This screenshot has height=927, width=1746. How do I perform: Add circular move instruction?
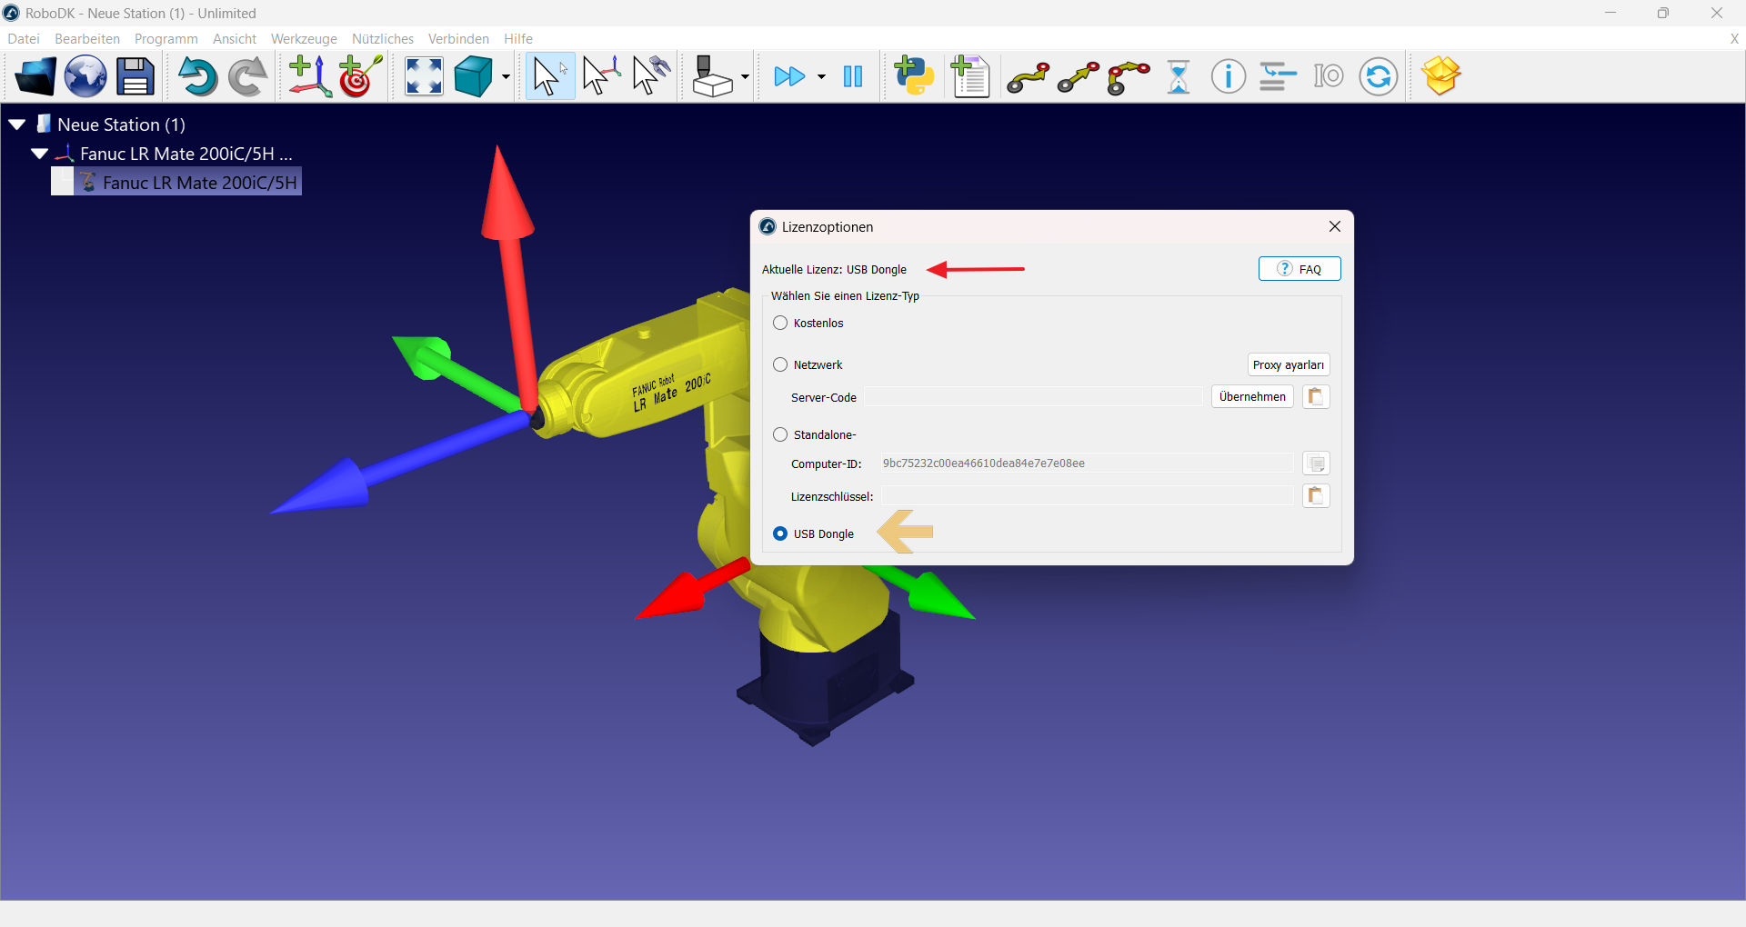tap(1129, 78)
